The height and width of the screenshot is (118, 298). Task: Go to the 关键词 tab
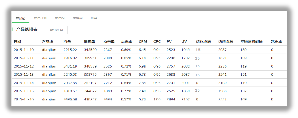pos(78,18)
